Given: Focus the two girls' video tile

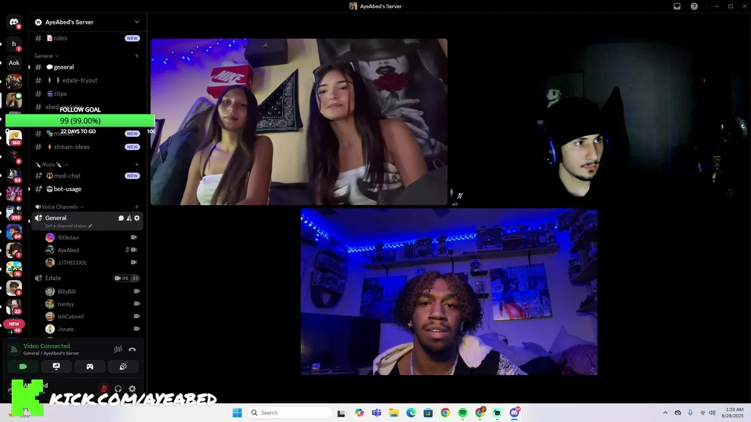Looking at the screenshot, I should pyautogui.click(x=299, y=122).
